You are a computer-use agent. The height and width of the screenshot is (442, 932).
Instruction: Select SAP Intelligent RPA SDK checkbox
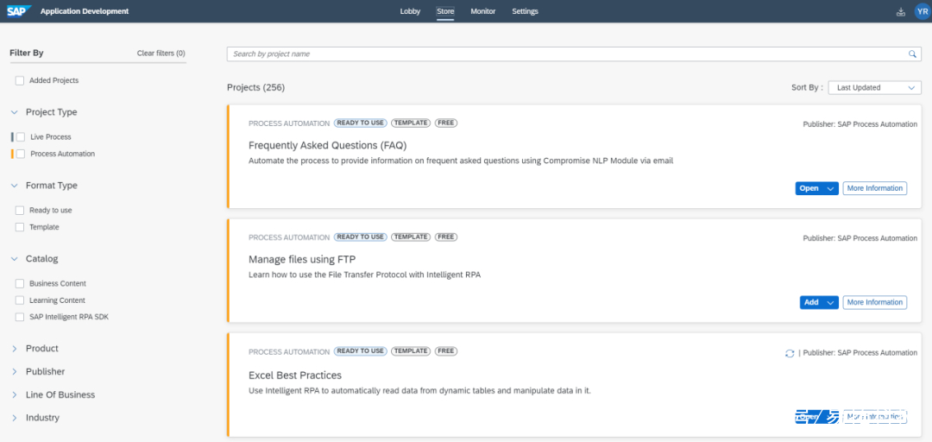click(20, 317)
